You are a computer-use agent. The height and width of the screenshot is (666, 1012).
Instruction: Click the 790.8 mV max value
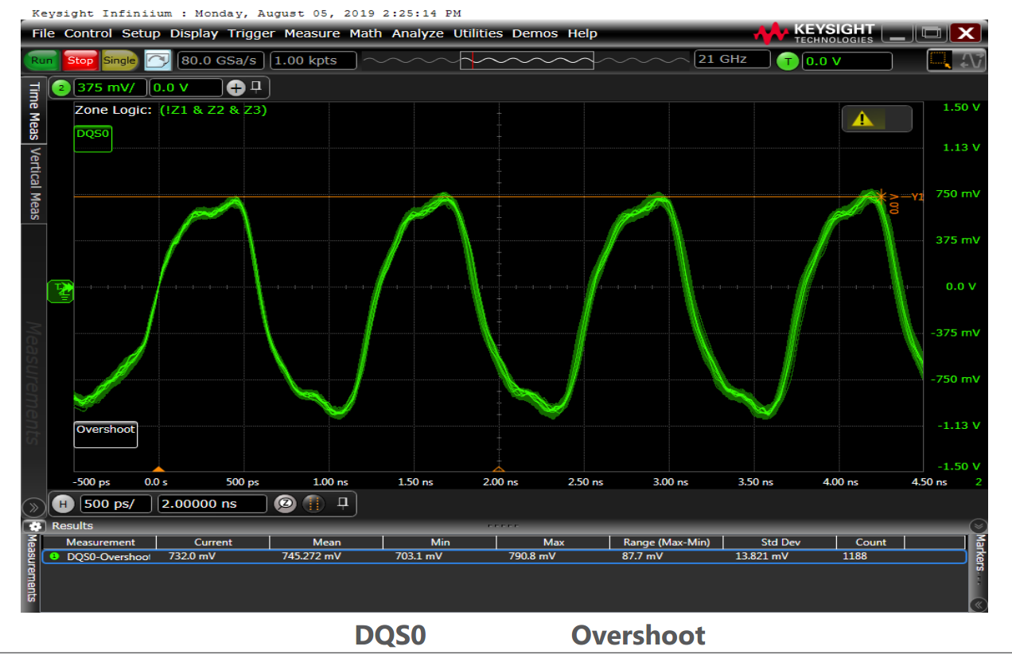pos(531,556)
